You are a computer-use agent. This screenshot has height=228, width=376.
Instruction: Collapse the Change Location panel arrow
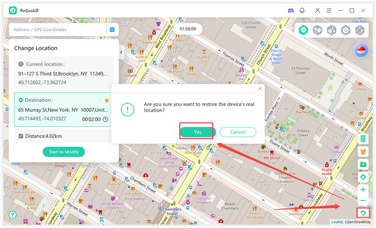(x=121, y=52)
